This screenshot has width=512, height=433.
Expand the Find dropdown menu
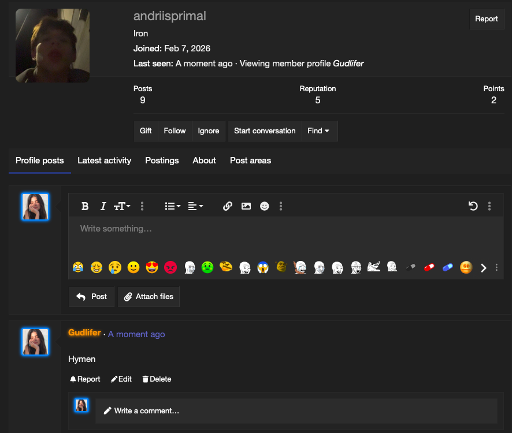(320, 131)
